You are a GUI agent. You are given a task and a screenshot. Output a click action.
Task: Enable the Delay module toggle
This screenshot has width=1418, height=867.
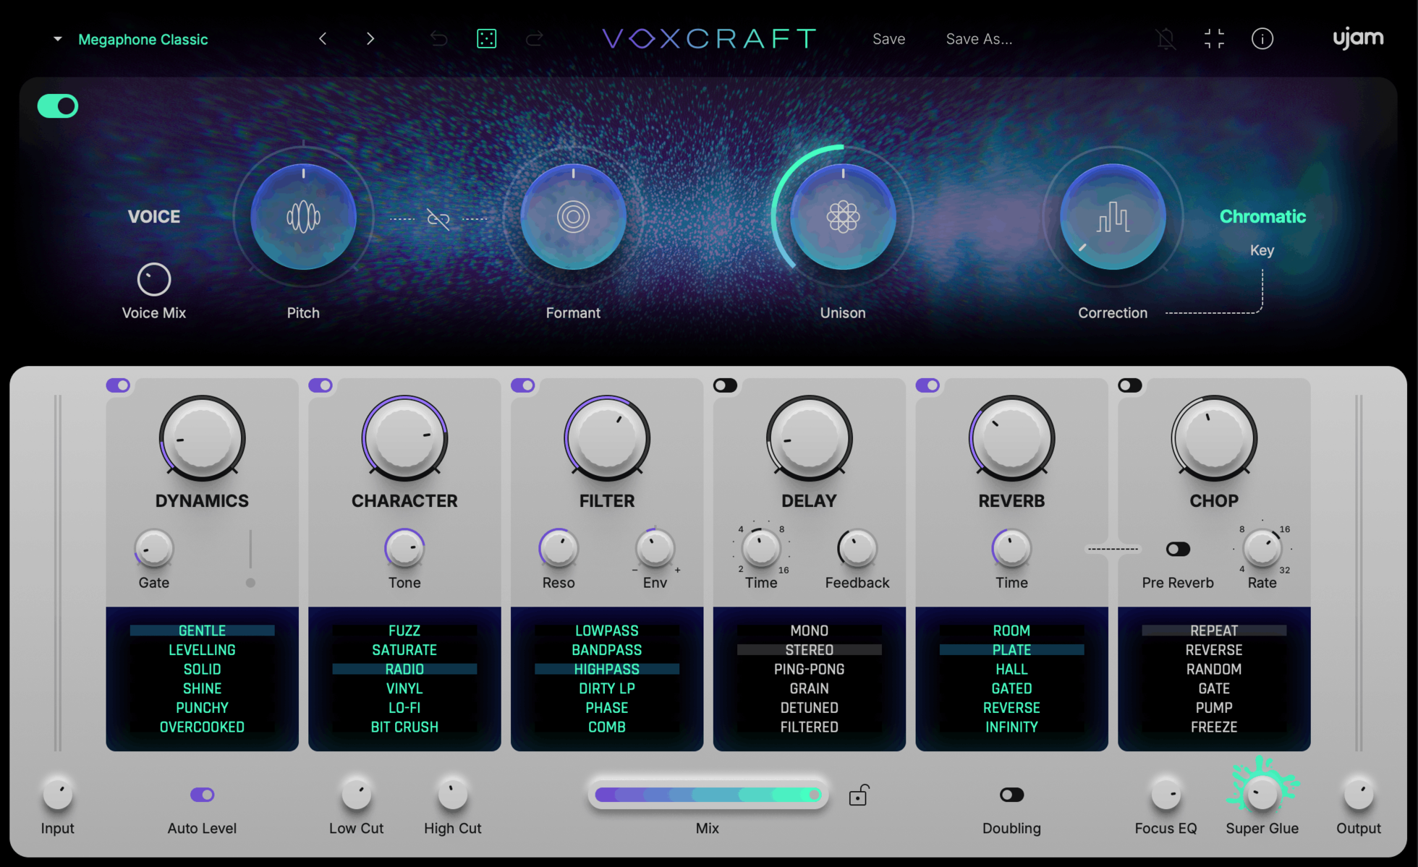(726, 385)
